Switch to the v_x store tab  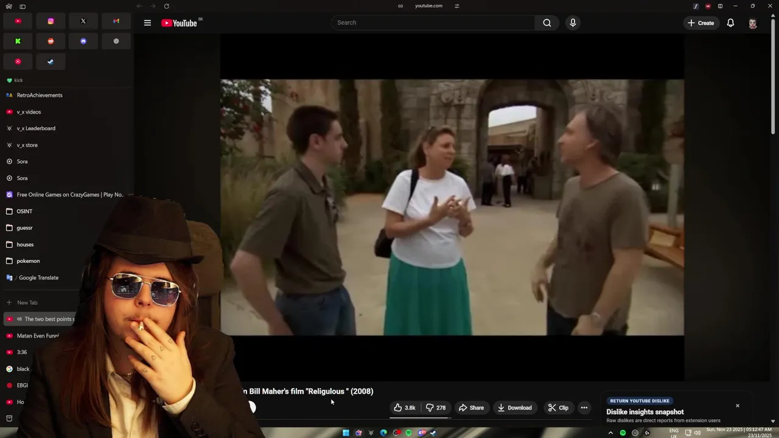click(67, 145)
